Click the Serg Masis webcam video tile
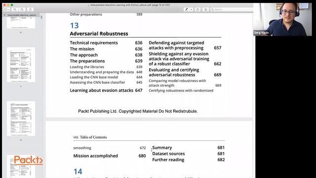The height and width of the screenshot is (178, 316). [x=282, y=20]
